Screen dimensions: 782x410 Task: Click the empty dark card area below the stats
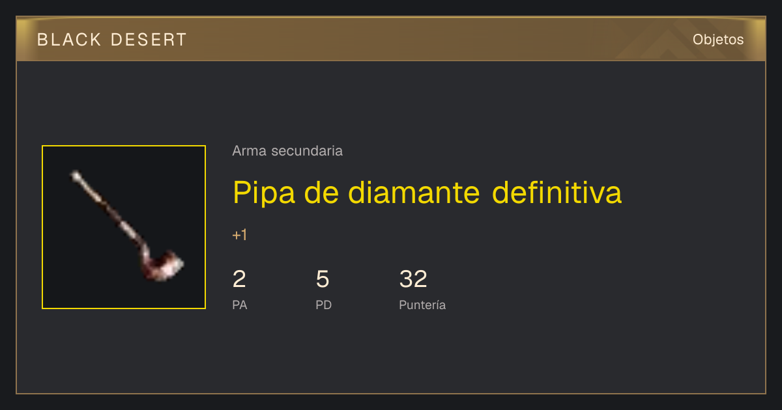click(x=391, y=355)
